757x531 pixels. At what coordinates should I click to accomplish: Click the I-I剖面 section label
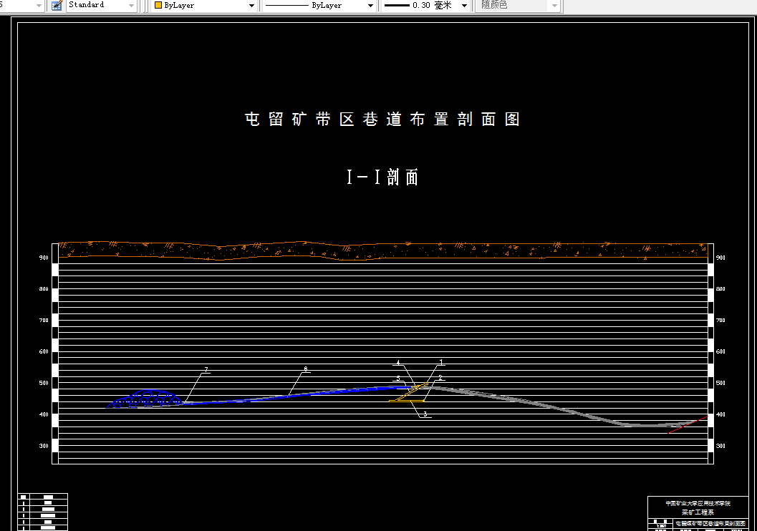click(381, 176)
